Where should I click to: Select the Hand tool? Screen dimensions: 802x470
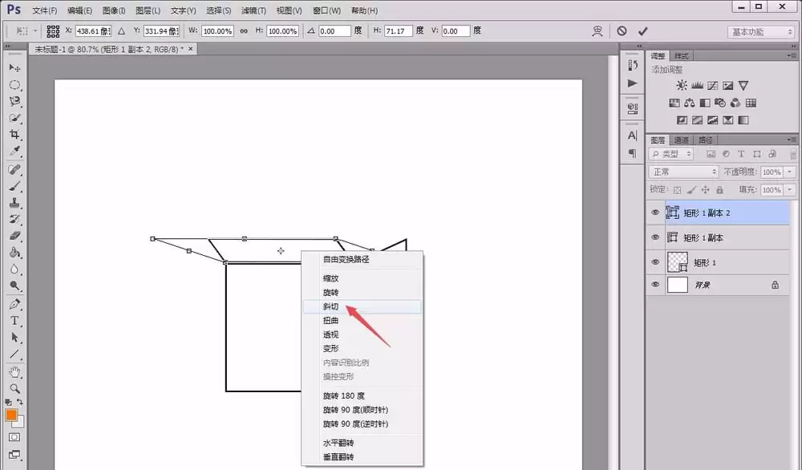point(14,372)
